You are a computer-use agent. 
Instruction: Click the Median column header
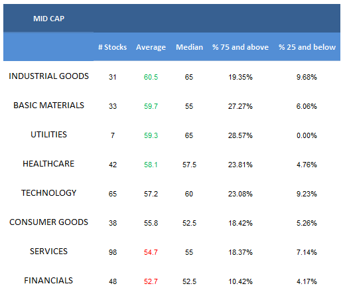(x=190, y=47)
